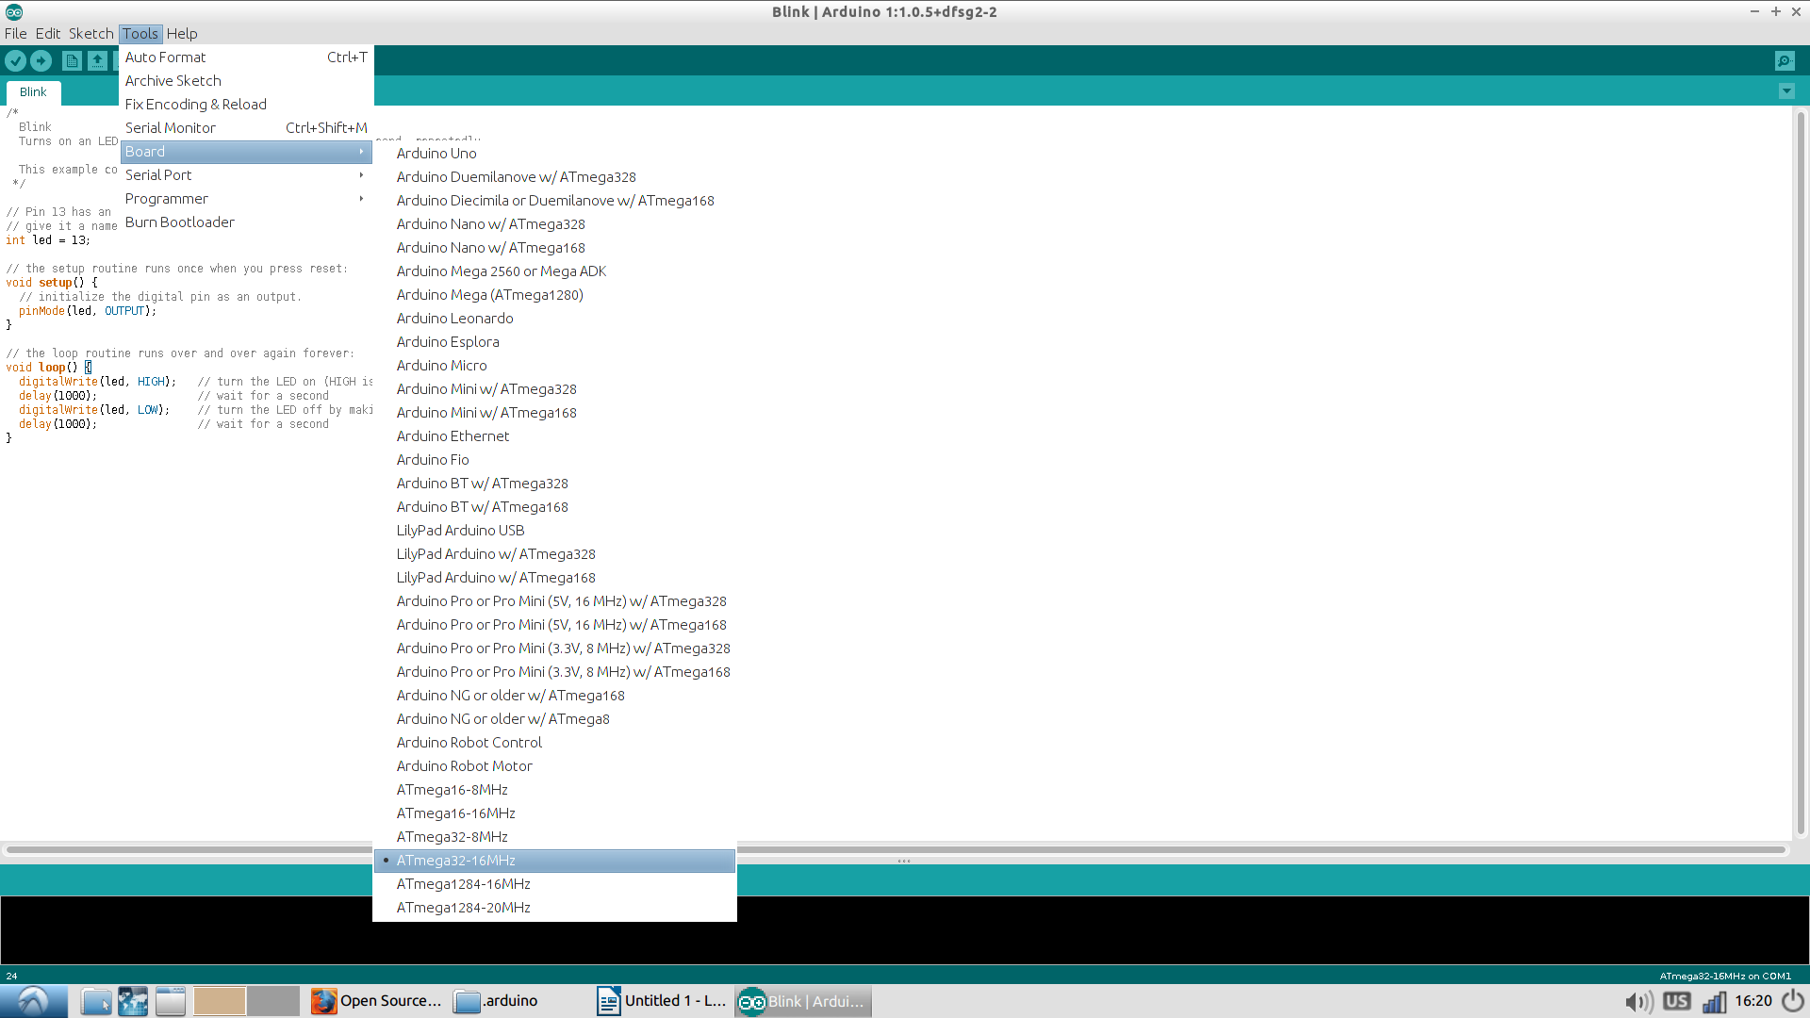The width and height of the screenshot is (1810, 1018).
Task: Click the taskbar Arduino icon
Action: coord(752,1001)
